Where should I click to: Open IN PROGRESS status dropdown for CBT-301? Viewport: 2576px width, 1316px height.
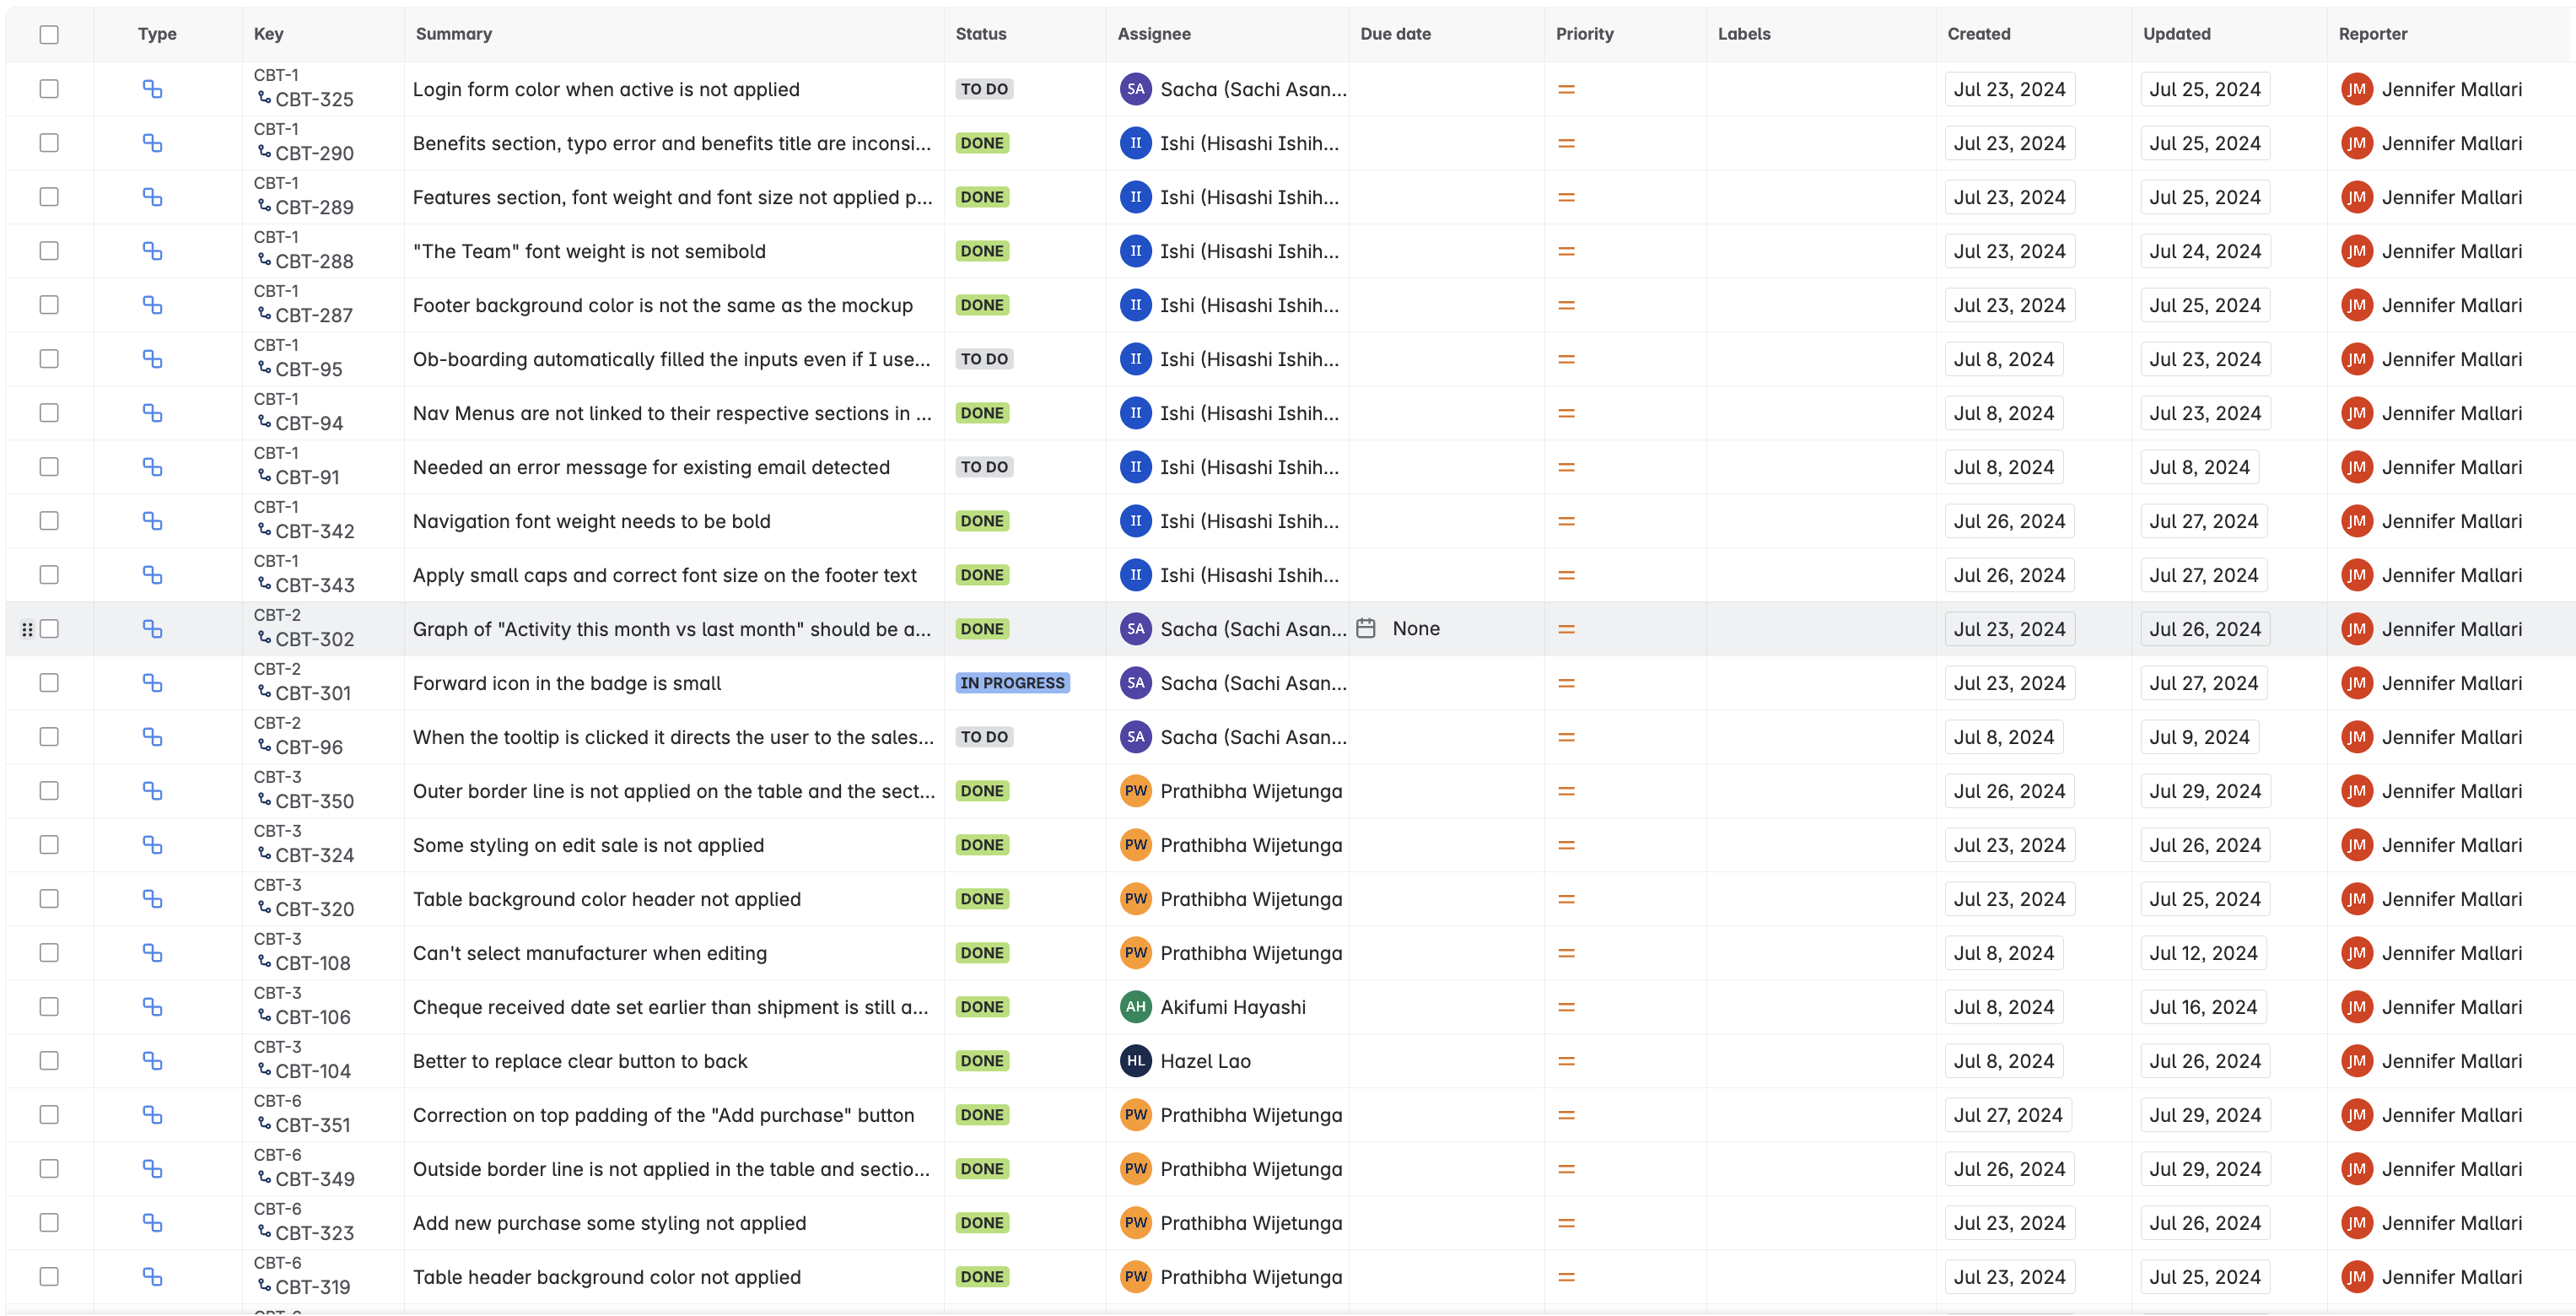(x=1012, y=683)
